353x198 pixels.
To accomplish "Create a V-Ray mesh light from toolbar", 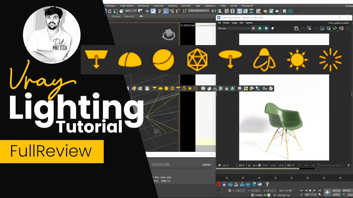I will [172, 88].
